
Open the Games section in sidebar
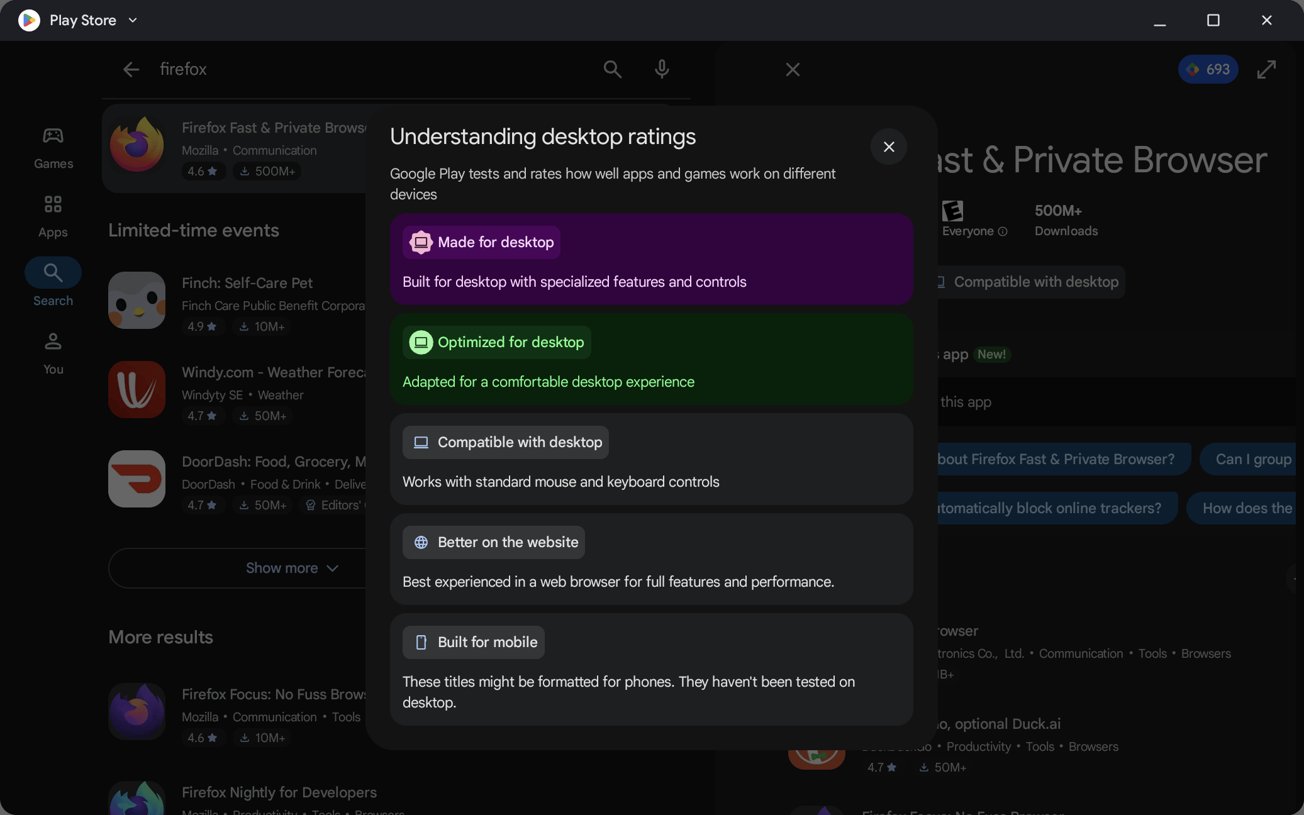pos(53,148)
